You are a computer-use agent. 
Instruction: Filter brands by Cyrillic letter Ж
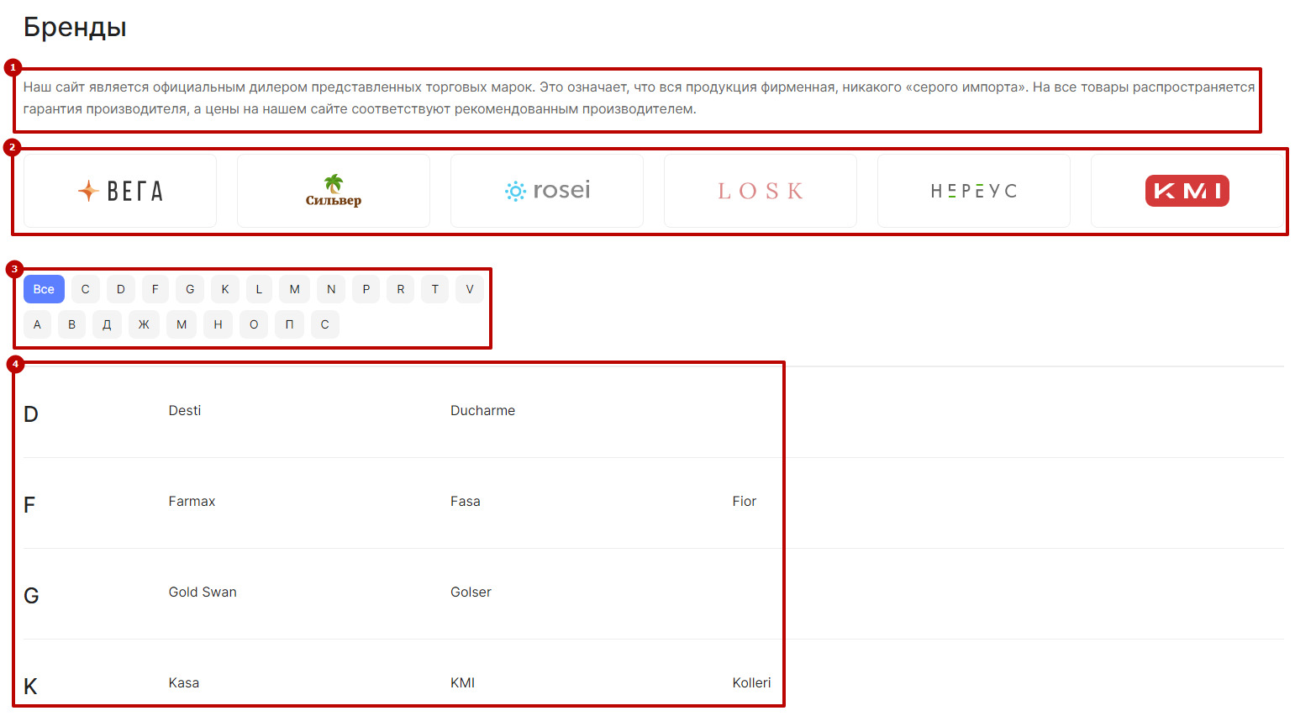point(144,324)
